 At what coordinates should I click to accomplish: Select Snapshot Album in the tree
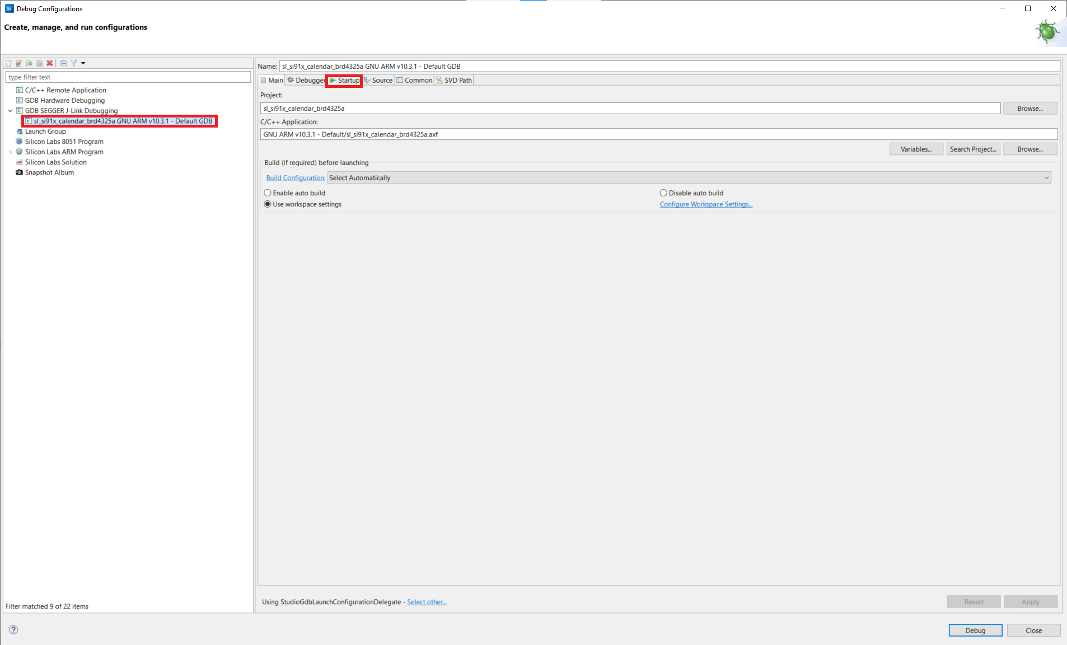coord(49,172)
